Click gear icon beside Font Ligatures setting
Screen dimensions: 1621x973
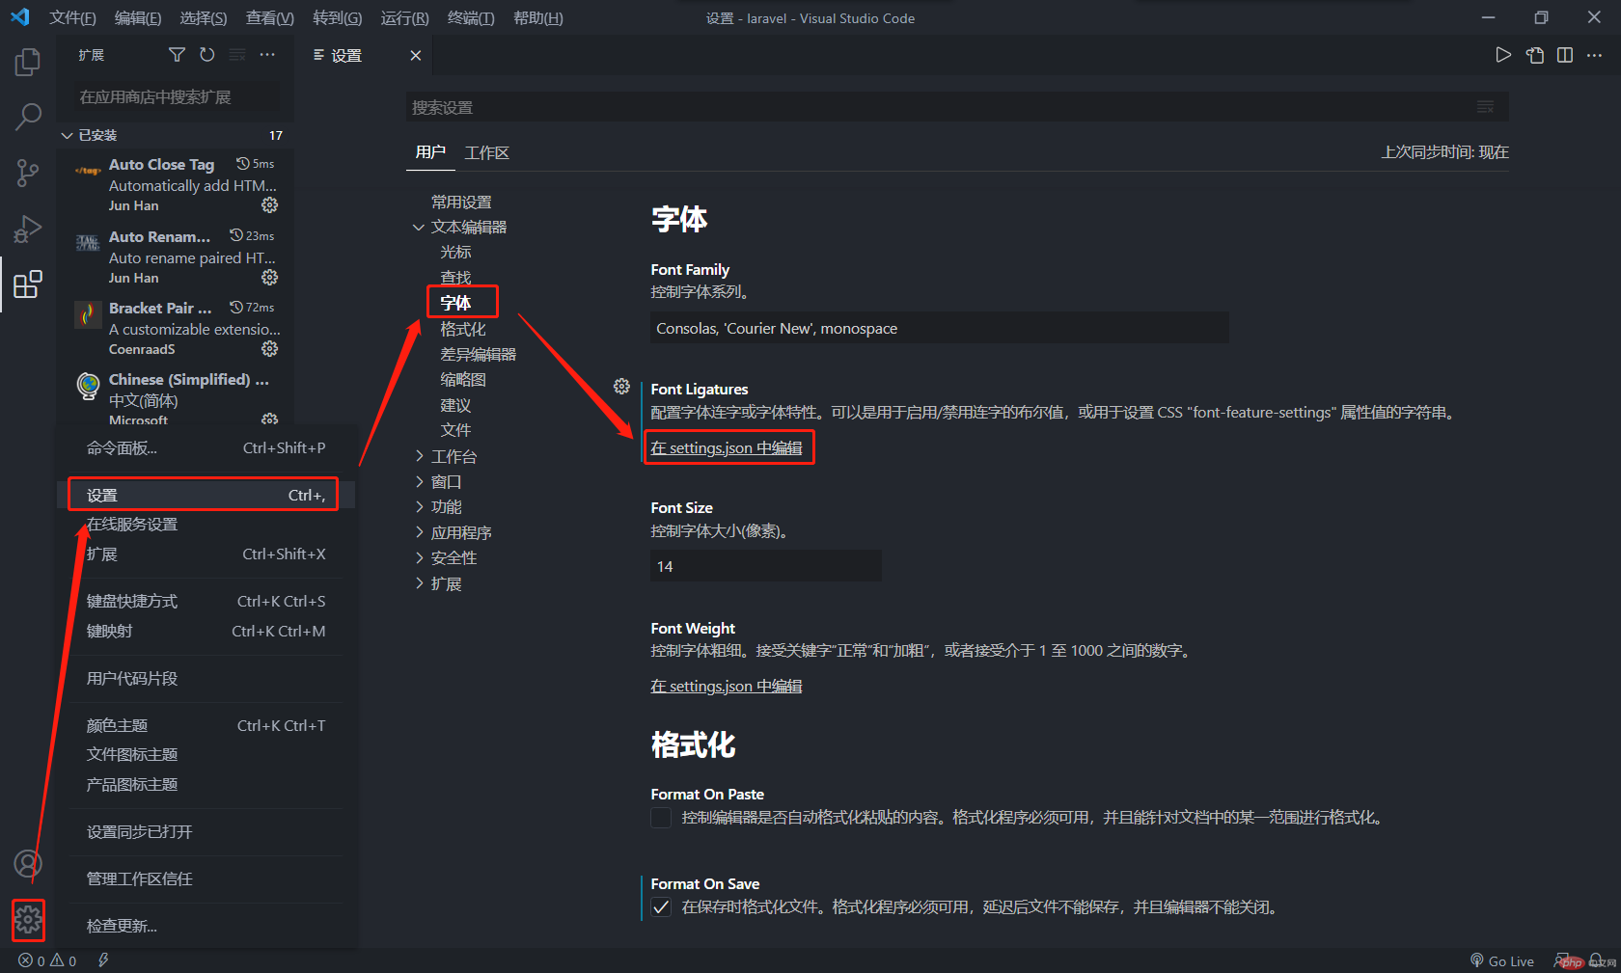coord(621,387)
